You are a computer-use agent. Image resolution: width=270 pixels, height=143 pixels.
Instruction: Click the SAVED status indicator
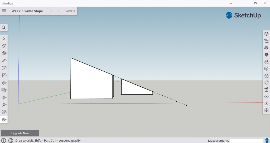70,11
